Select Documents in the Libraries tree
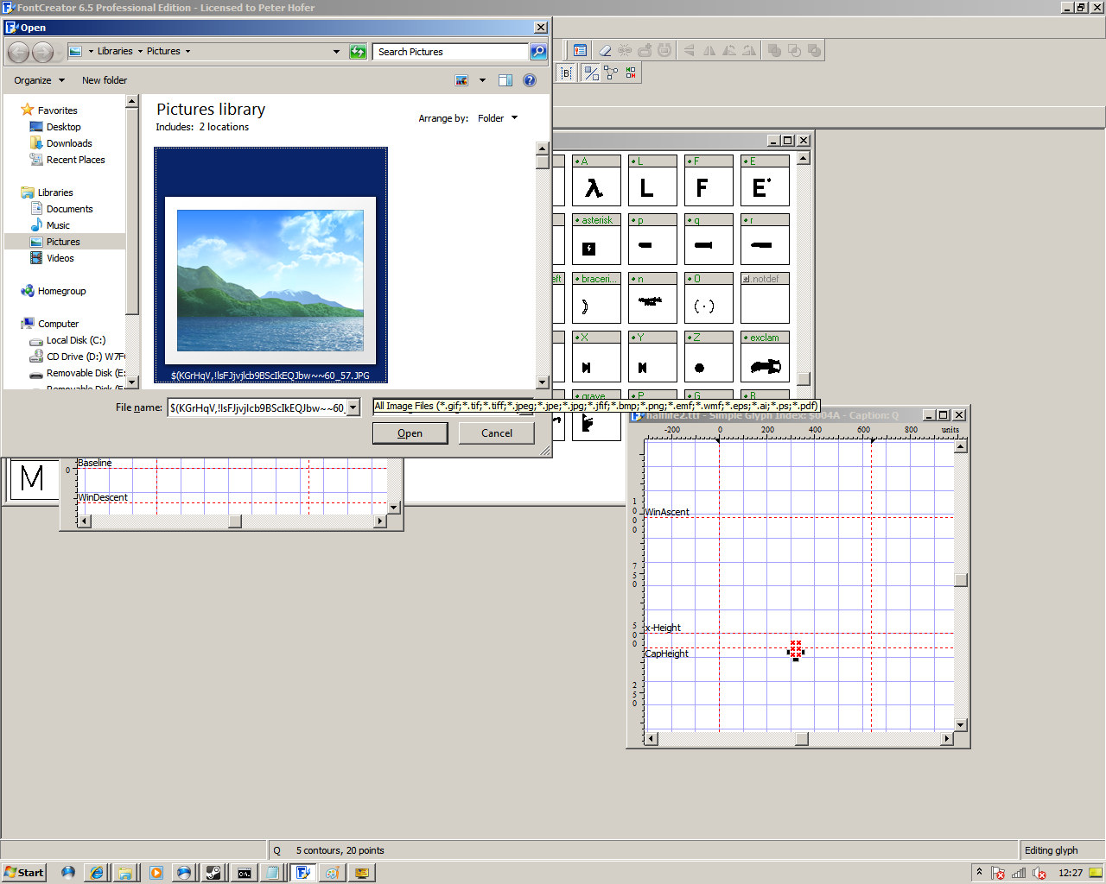1106x884 pixels. point(69,209)
